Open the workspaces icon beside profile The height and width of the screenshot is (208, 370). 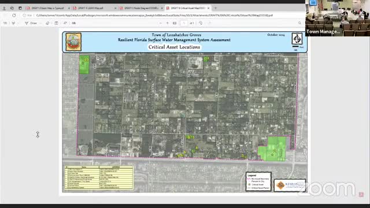point(12,8)
